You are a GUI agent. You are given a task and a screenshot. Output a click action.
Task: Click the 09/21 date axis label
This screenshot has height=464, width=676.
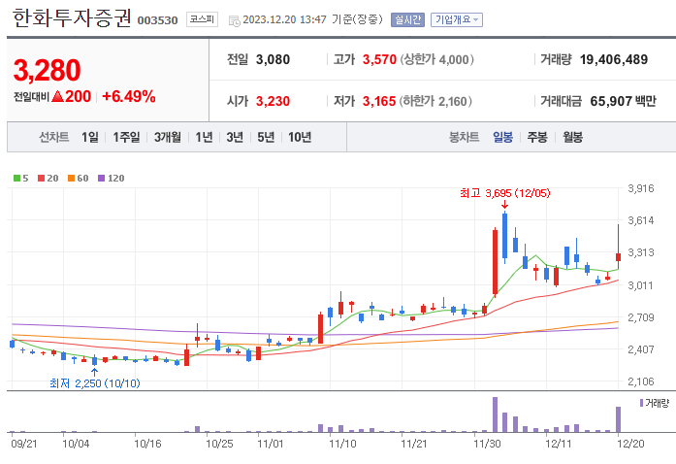tap(24, 444)
